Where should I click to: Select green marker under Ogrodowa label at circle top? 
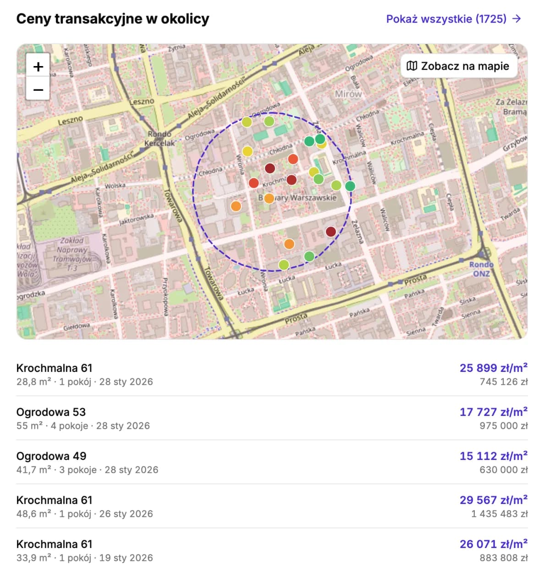[x=269, y=121]
